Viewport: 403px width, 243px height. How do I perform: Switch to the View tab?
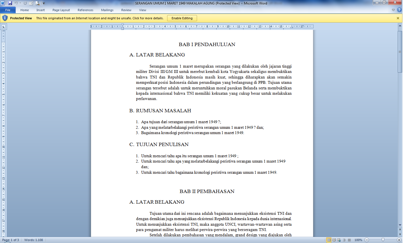[x=143, y=10]
